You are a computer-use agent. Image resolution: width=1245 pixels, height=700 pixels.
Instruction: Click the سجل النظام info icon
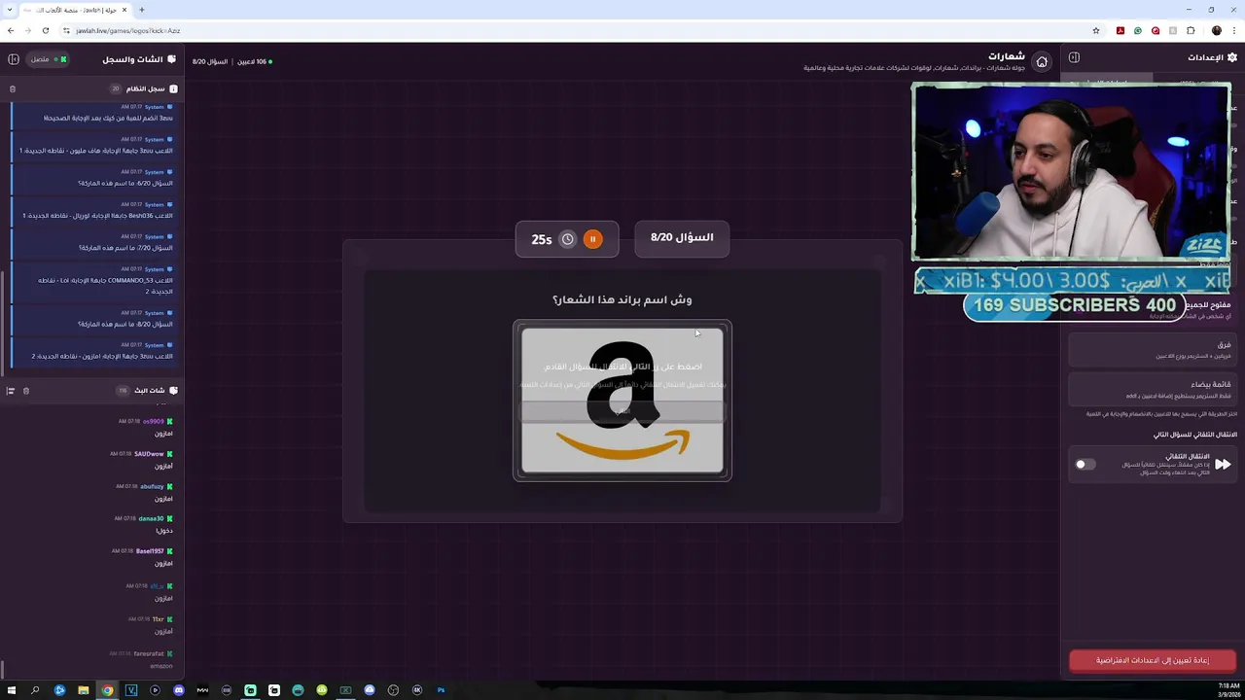[173, 88]
